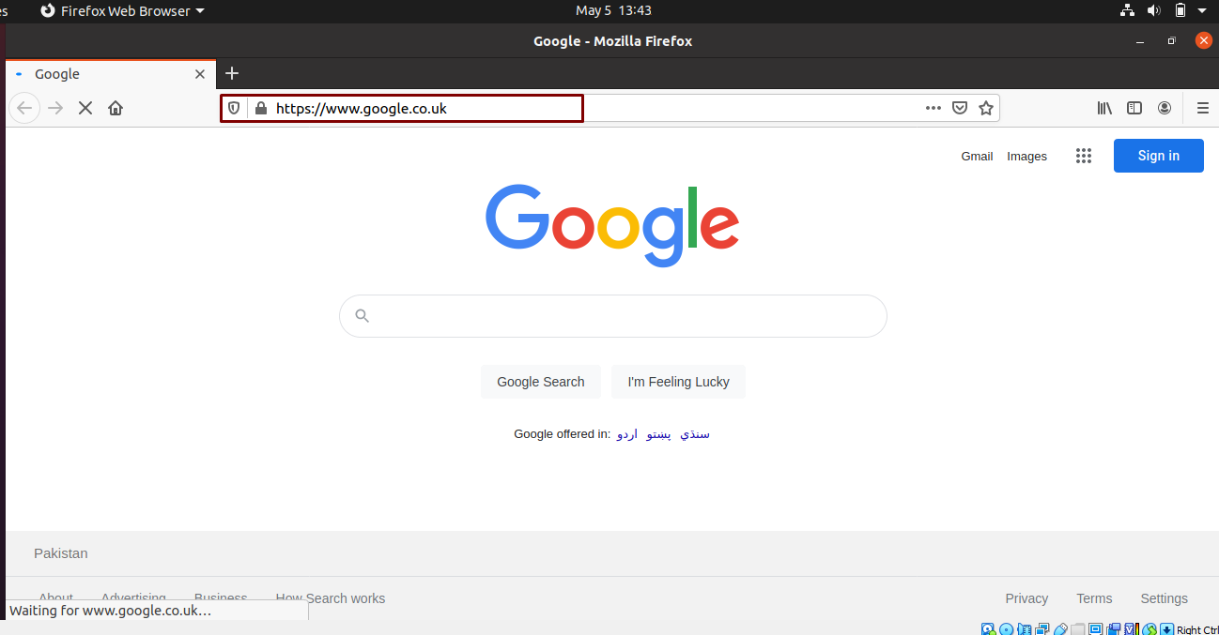The height and width of the screenshot is (635, 1219).
Task: Expand the Firefox Web Browser top-bar menu
Action: 120,10
